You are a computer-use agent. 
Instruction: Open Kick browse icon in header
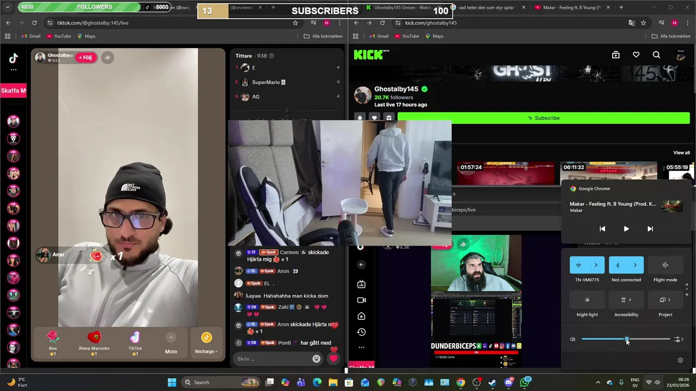(x=616, y=55)
